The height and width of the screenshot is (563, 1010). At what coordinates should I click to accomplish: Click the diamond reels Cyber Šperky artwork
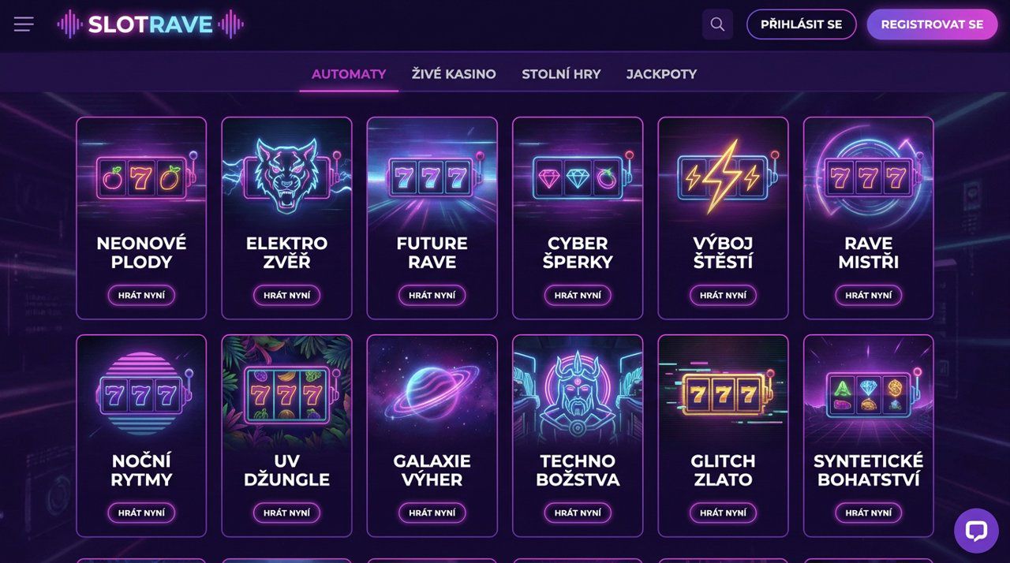point(578,173)
